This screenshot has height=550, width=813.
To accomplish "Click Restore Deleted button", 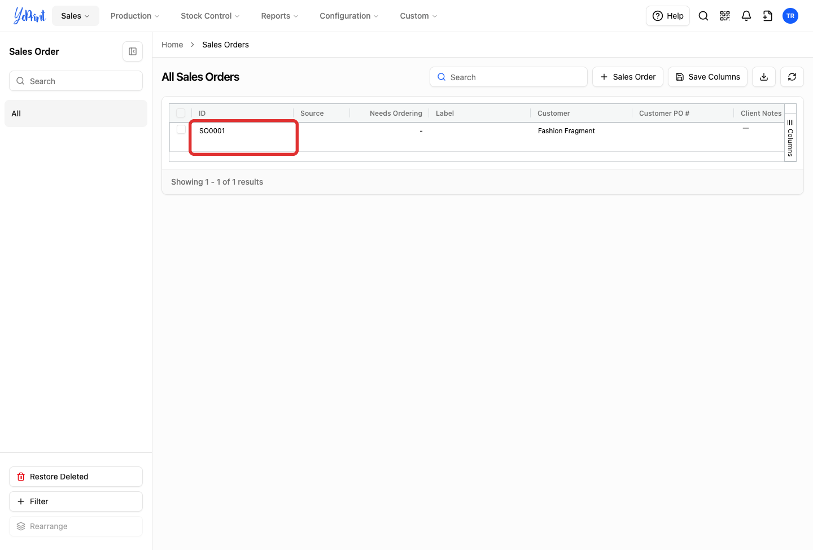I will coord(76,477).
